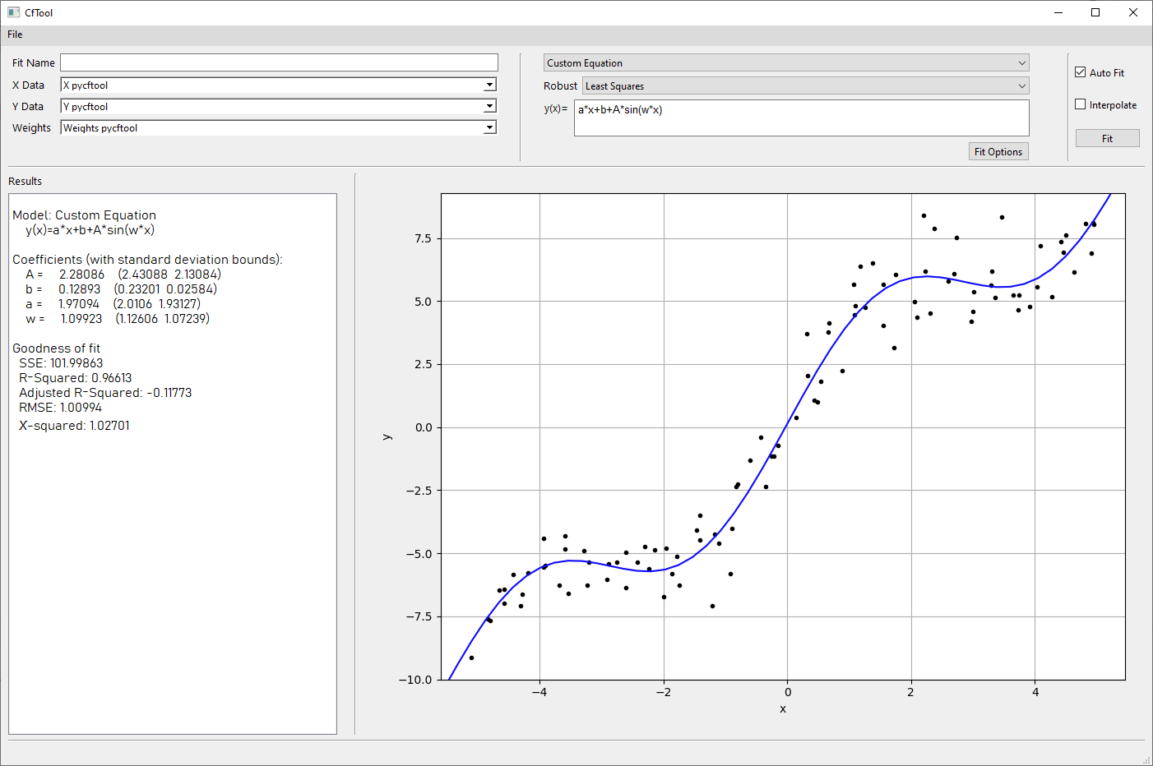Click the resize grip in bottom-right corner
Screen dimensions: 1153x766
1146,760
